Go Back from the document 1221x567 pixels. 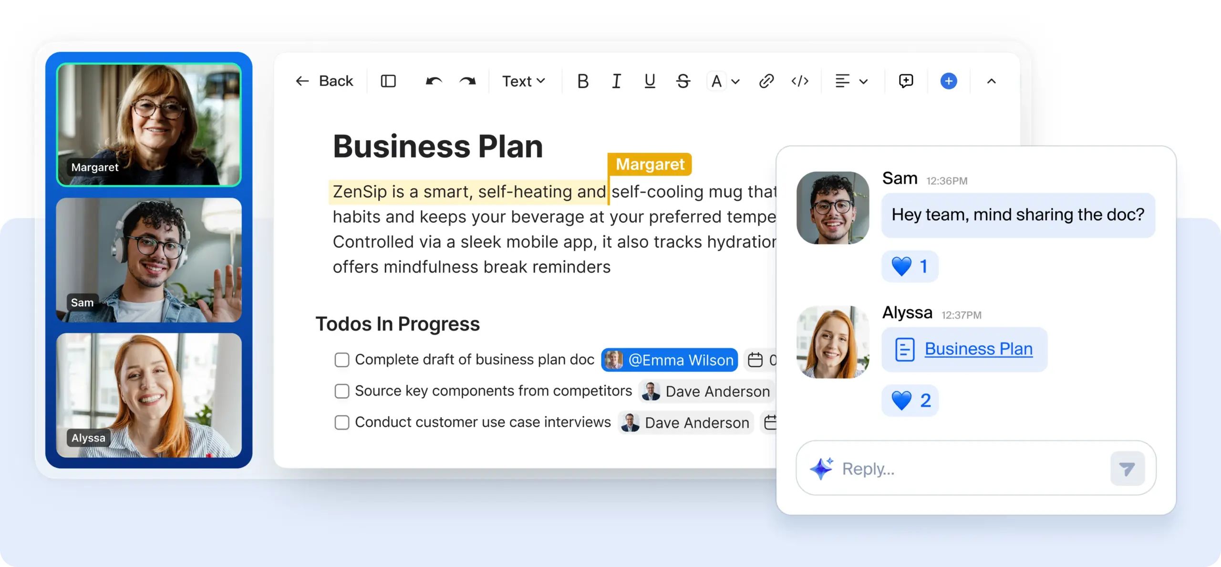tap(324, 81)
